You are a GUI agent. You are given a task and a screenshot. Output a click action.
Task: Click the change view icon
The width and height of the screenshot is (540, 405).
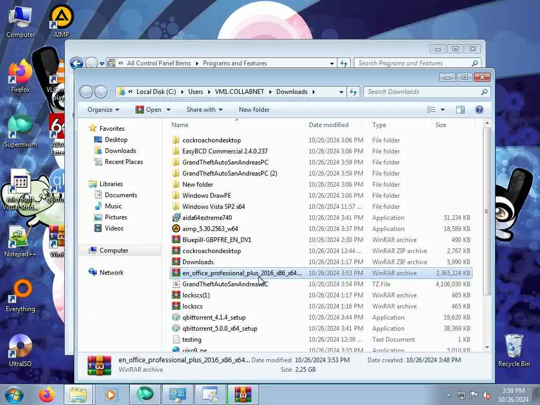[x=431, y=110]
